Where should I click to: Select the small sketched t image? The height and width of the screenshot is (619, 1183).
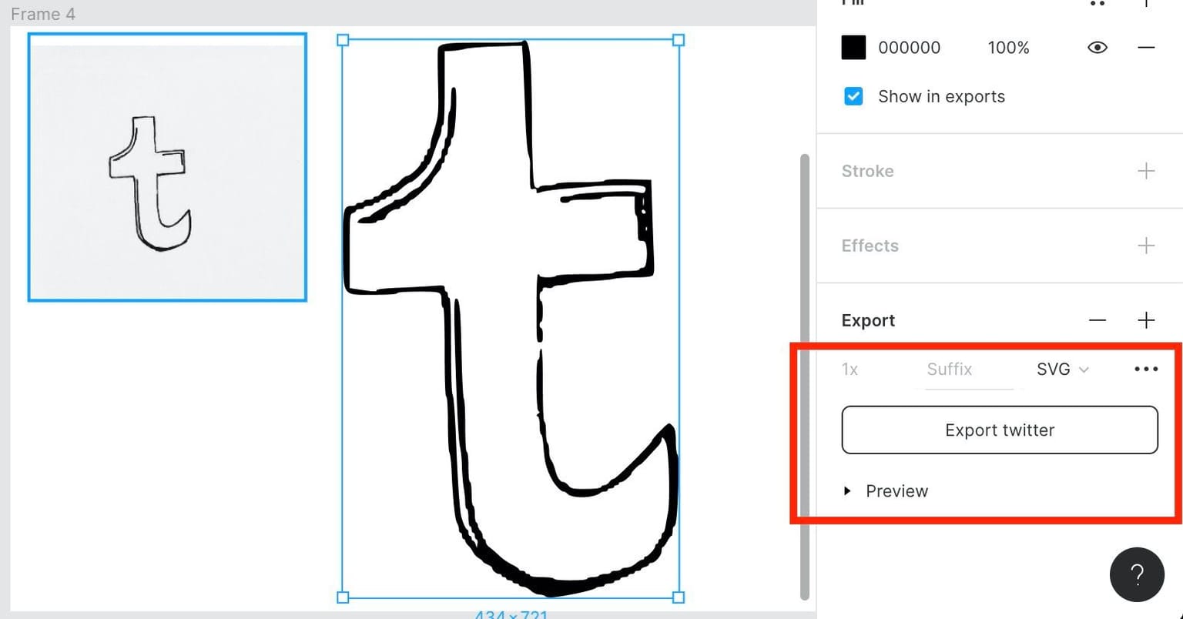pyautogui.click(x=167, y=167)
